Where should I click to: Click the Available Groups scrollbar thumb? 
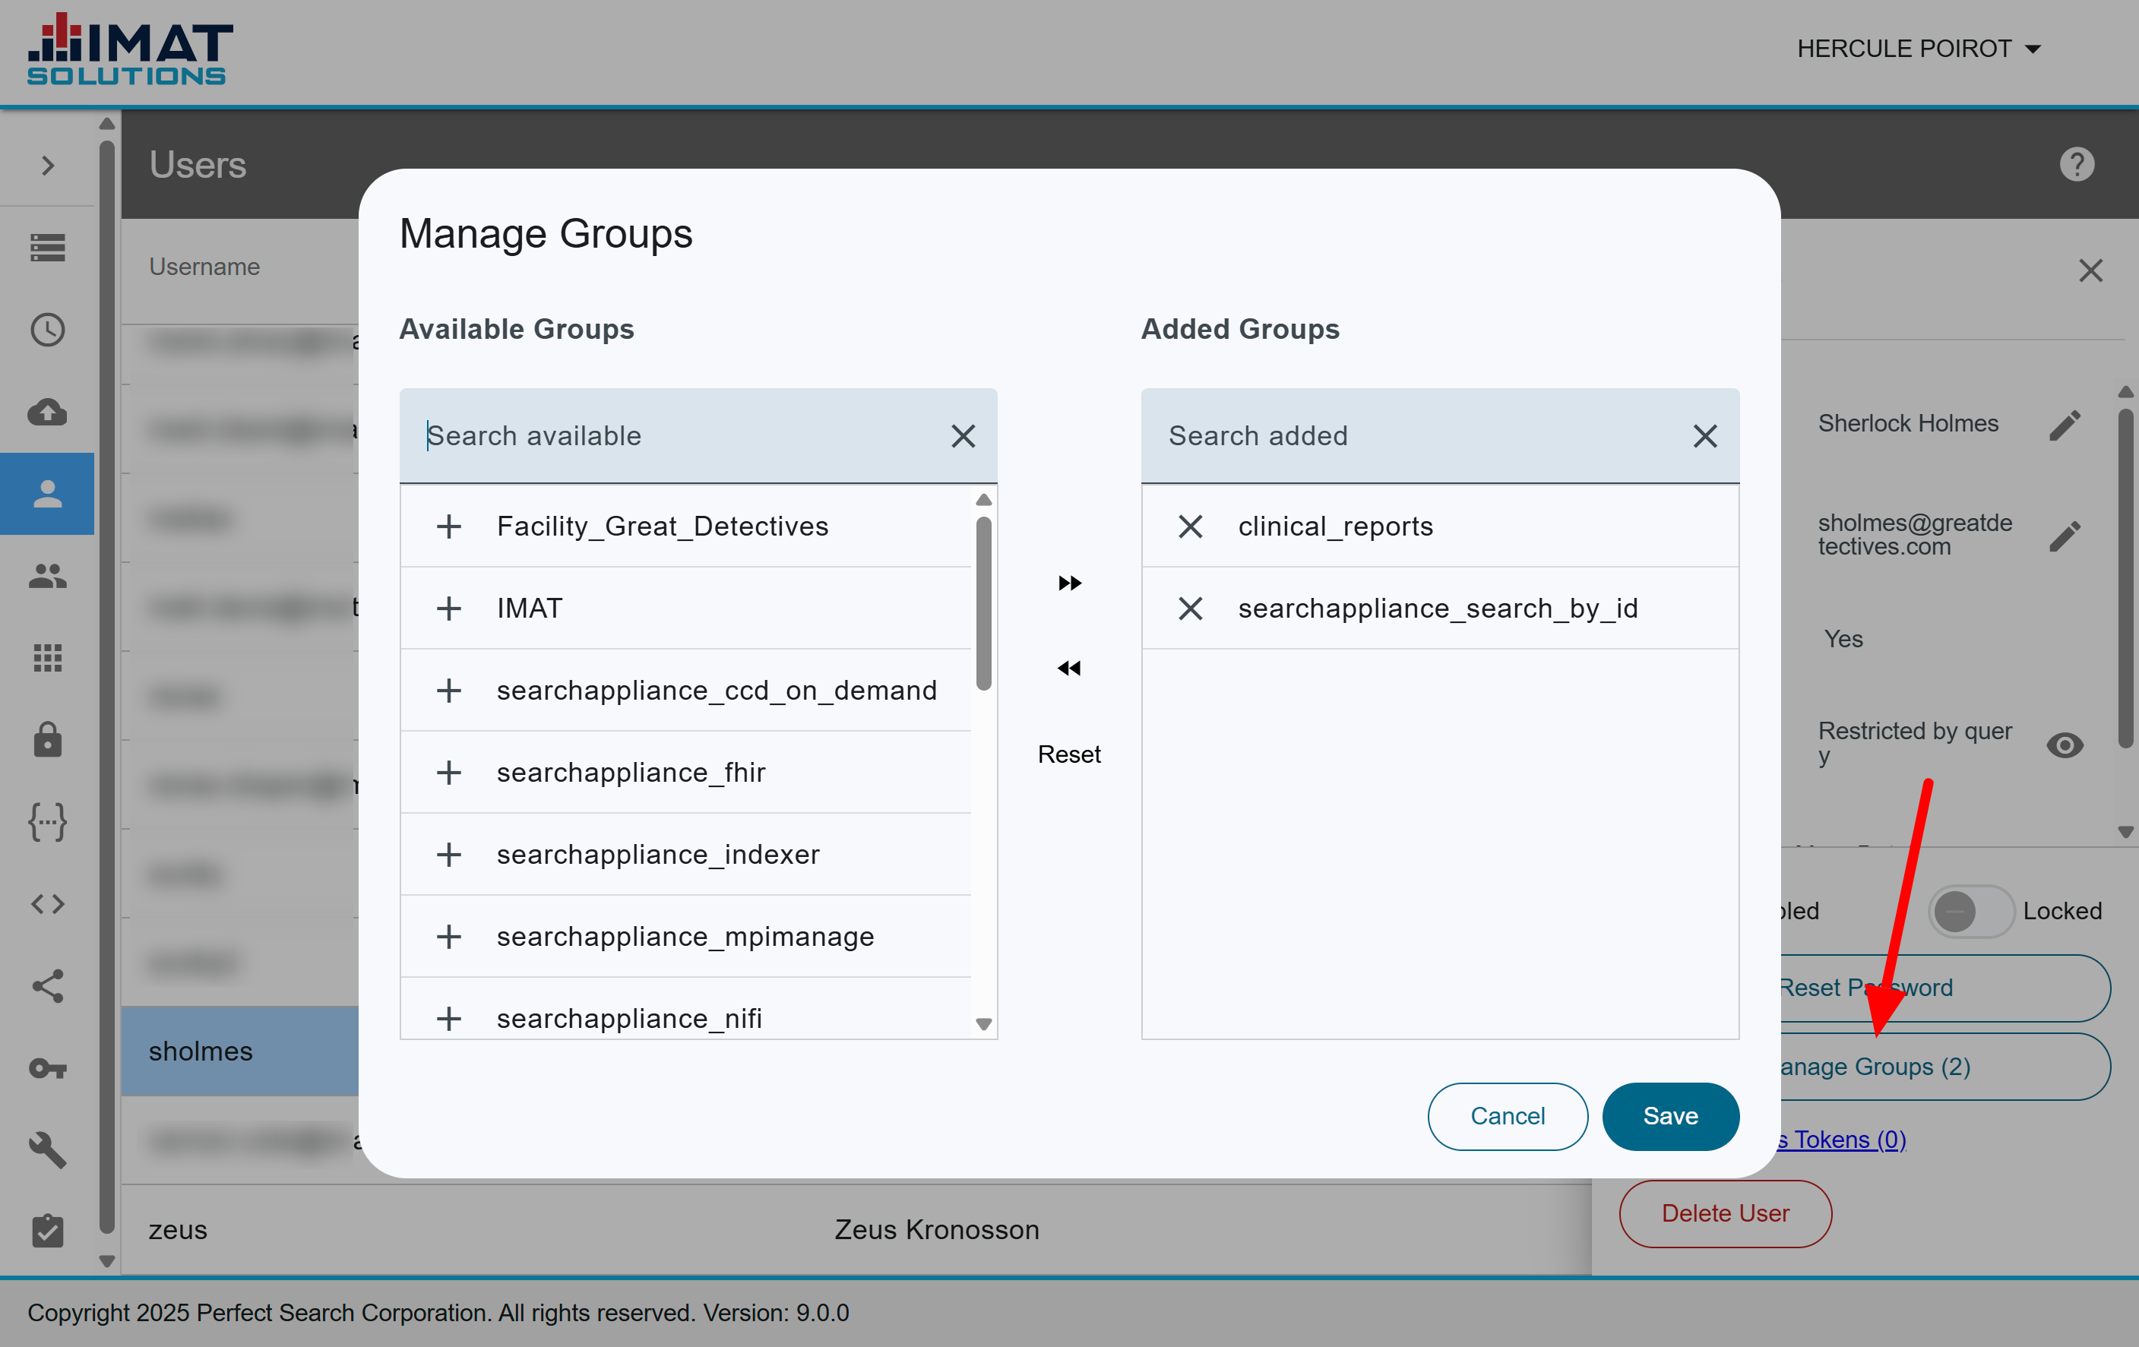pyautogui.click(x=983, y=603)
